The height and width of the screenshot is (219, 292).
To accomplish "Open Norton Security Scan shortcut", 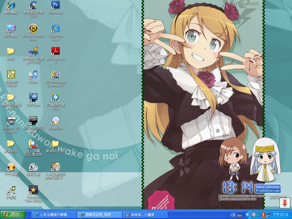I will point(33,33).
